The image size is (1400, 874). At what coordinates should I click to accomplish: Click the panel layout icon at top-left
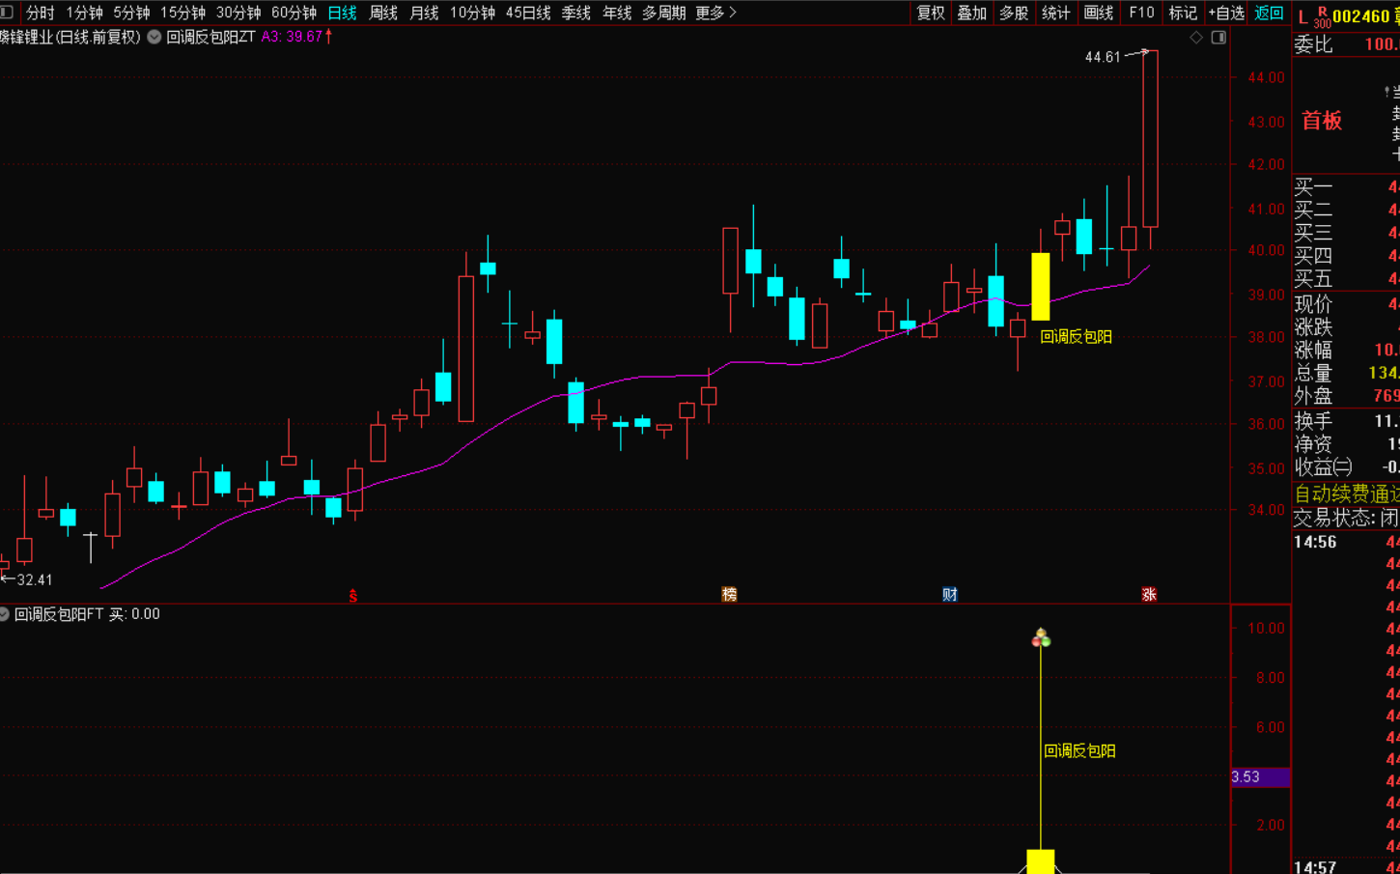coord(7,13)
